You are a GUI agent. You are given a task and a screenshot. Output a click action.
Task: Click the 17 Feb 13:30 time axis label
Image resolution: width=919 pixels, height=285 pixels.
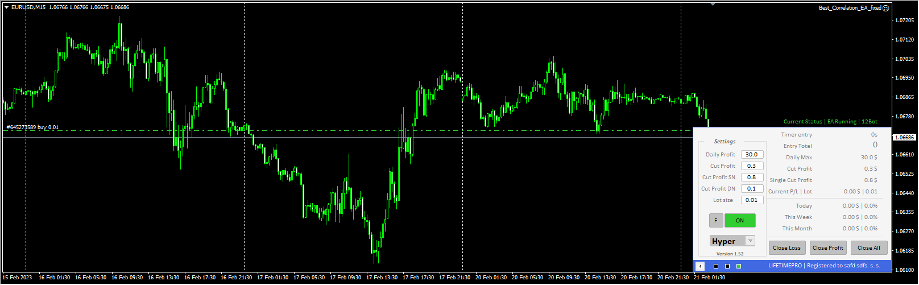coord(382,278)
